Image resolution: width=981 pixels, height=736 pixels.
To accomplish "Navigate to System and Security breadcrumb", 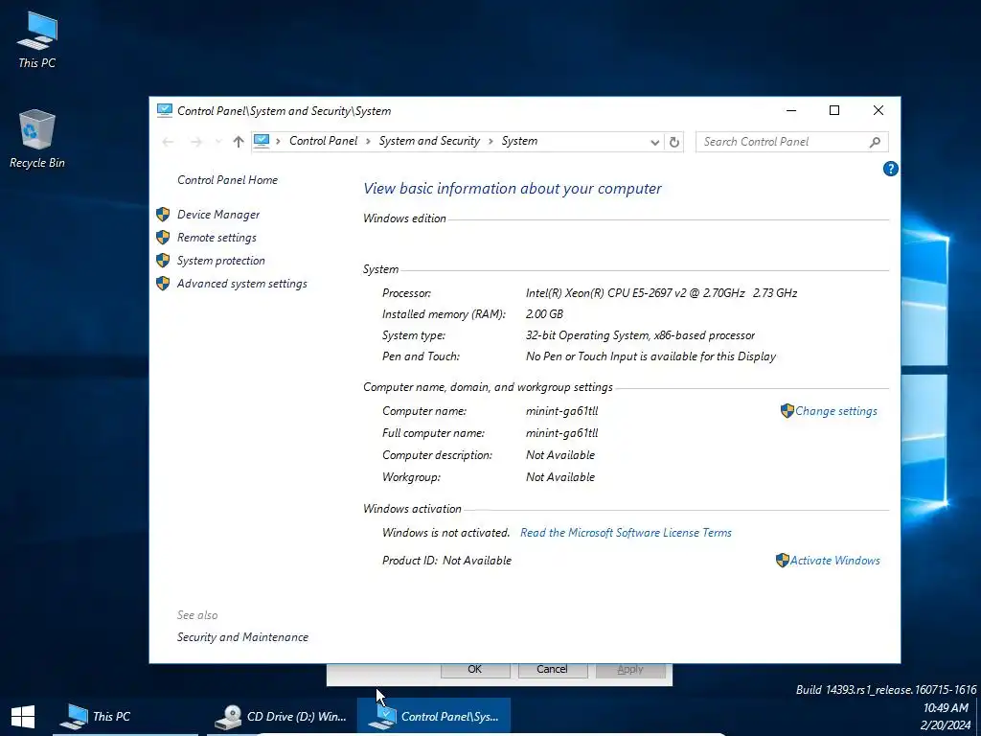I will pyautogui.click(x=429, y=141).
